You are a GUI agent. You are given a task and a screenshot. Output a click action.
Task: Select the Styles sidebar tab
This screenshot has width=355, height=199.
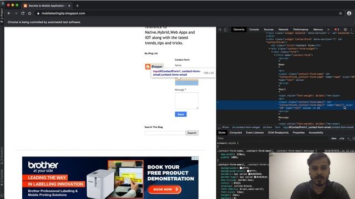(222, 133)
